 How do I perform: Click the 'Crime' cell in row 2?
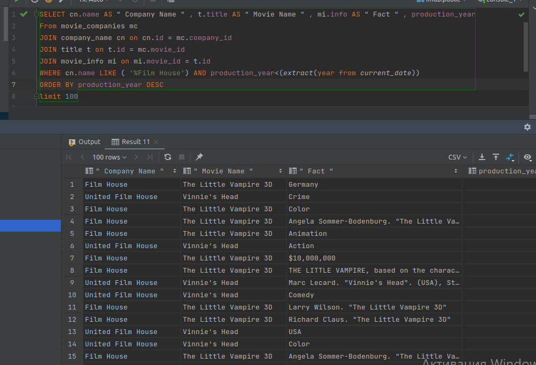point(374,197)
